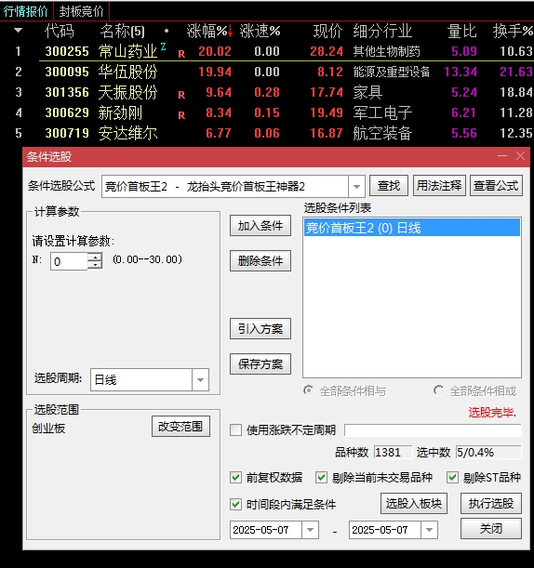Close the 条件选股 dialog with X

(x=520, y=156)
